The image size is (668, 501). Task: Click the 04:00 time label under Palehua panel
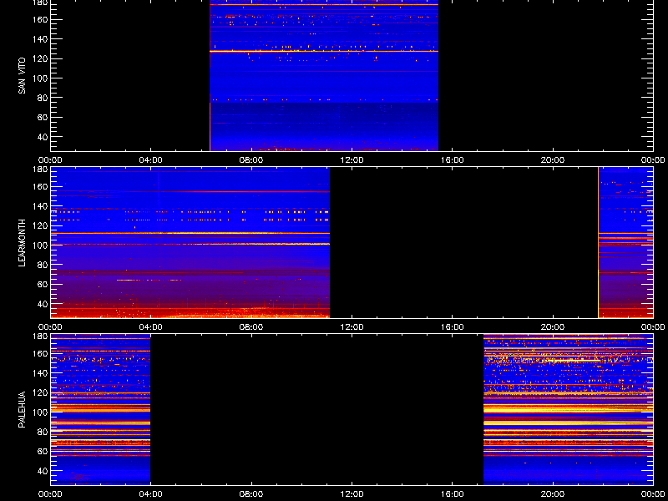151,494
